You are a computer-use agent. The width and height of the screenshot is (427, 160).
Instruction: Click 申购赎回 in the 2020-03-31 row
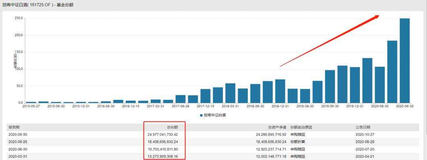point(298,156)
